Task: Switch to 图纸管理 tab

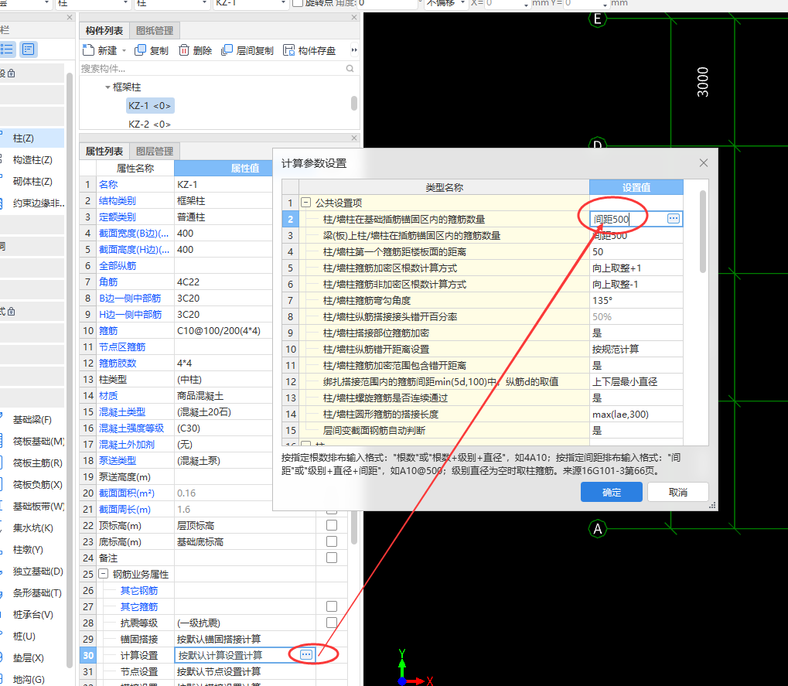Action: pyautogui.click(x=155, y=31)
